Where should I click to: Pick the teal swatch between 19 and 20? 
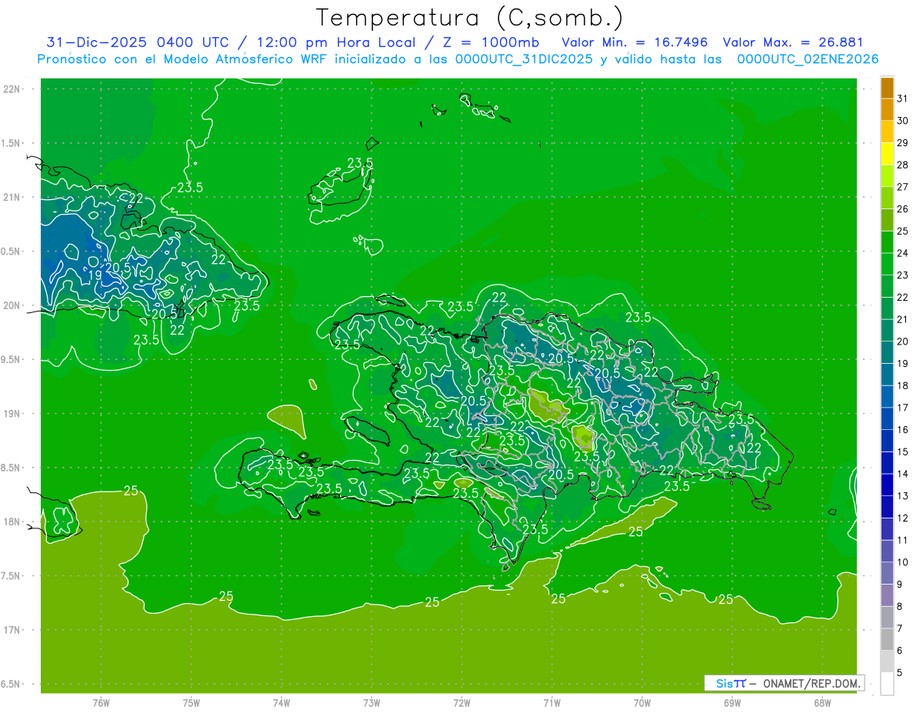point(887,353)
